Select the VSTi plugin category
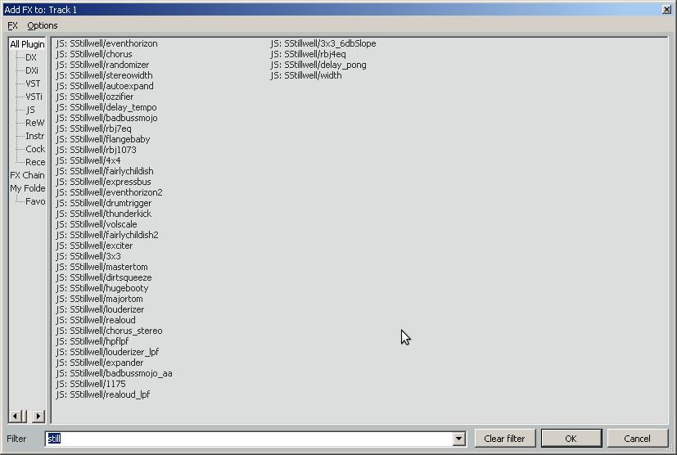Viewport: 677px width, 455px height. 34,97
